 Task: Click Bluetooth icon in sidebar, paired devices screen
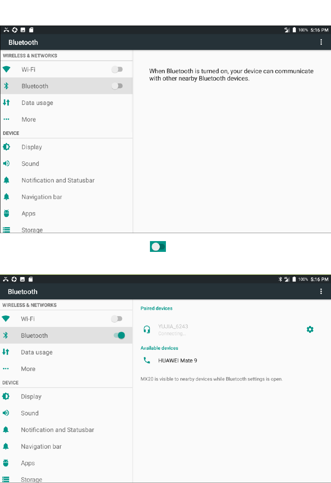coord(6,335)
